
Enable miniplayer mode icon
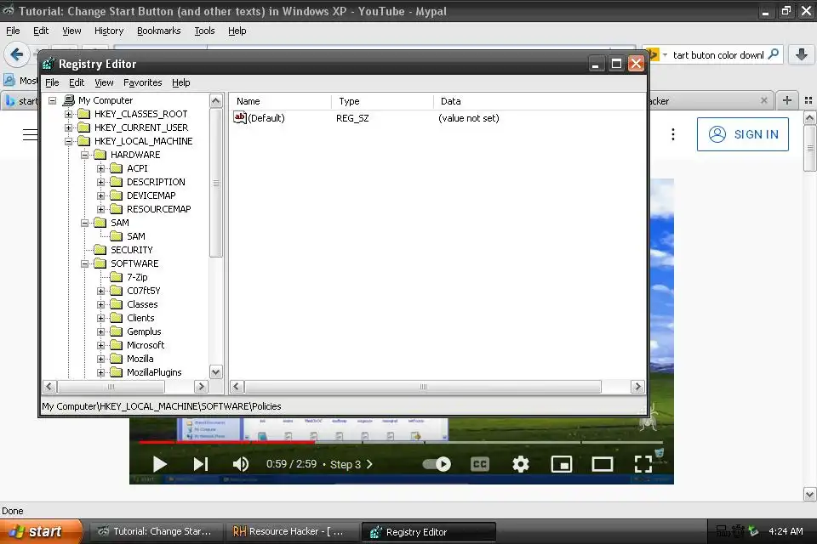[561, 464]
